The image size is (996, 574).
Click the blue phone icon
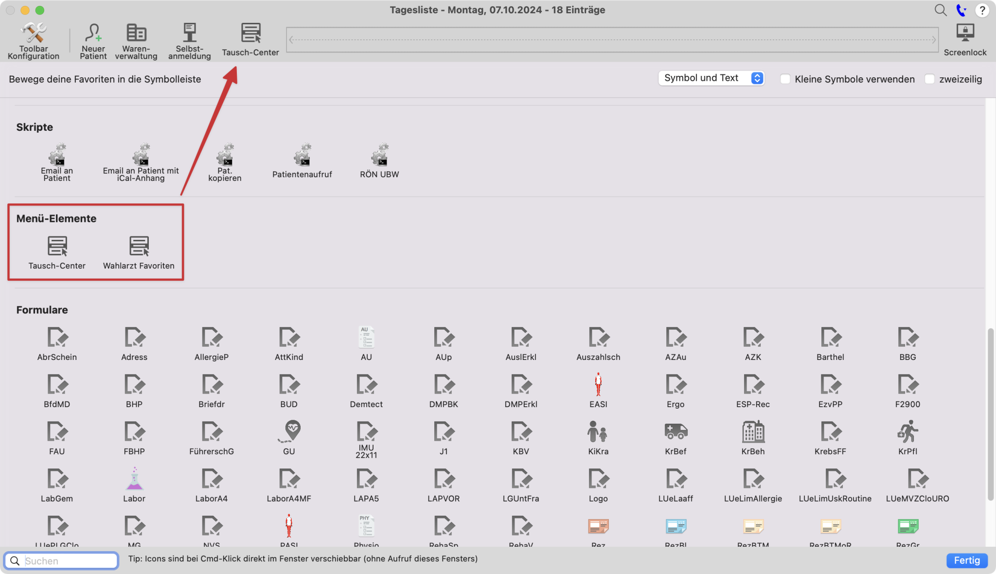coord(961,10)
